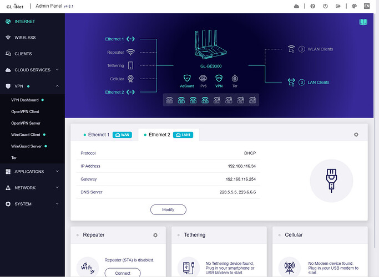The image size is (379, 277).
Task: Open the Ethernet settings gear icon
Action: pyautogui.click(x=356, y=135)
